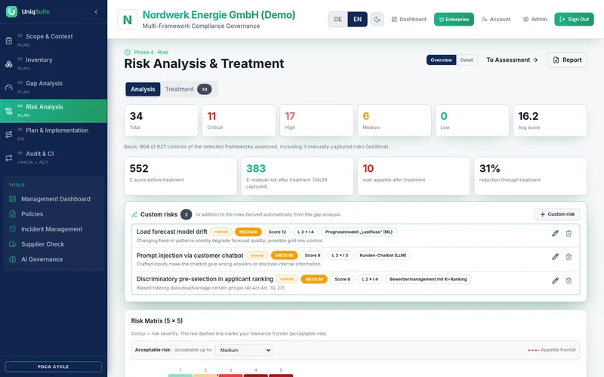Image resolution: width=604 pixels, height=377 pixels.
Task: Go to Gap Analysis phase
Action: click(54, 87)
